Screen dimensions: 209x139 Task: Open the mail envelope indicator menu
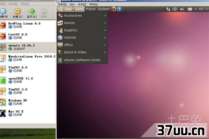tap(190, 9)
